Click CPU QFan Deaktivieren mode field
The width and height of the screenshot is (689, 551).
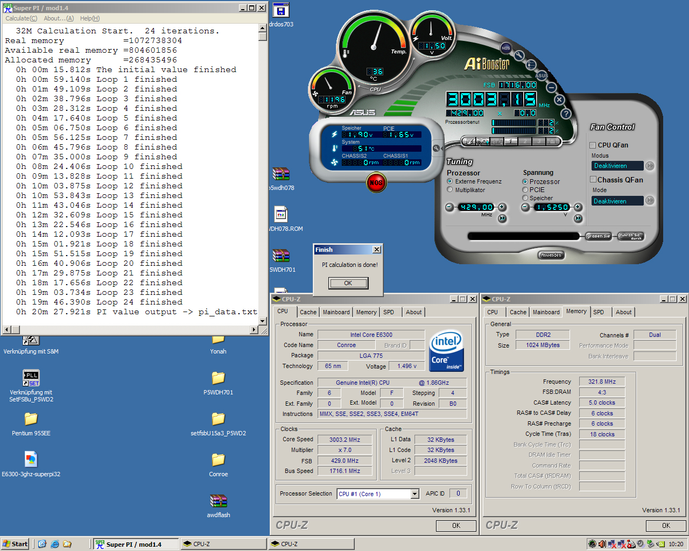618,166
